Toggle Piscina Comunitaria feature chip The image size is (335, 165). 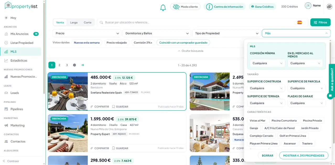point(284,121)
